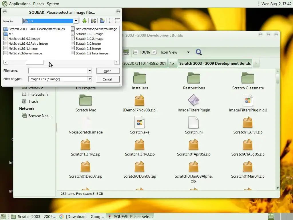Switch file dialog to list view
This screenshot has width=293, height=220.
pyautogui.click(x=111, y=21)
